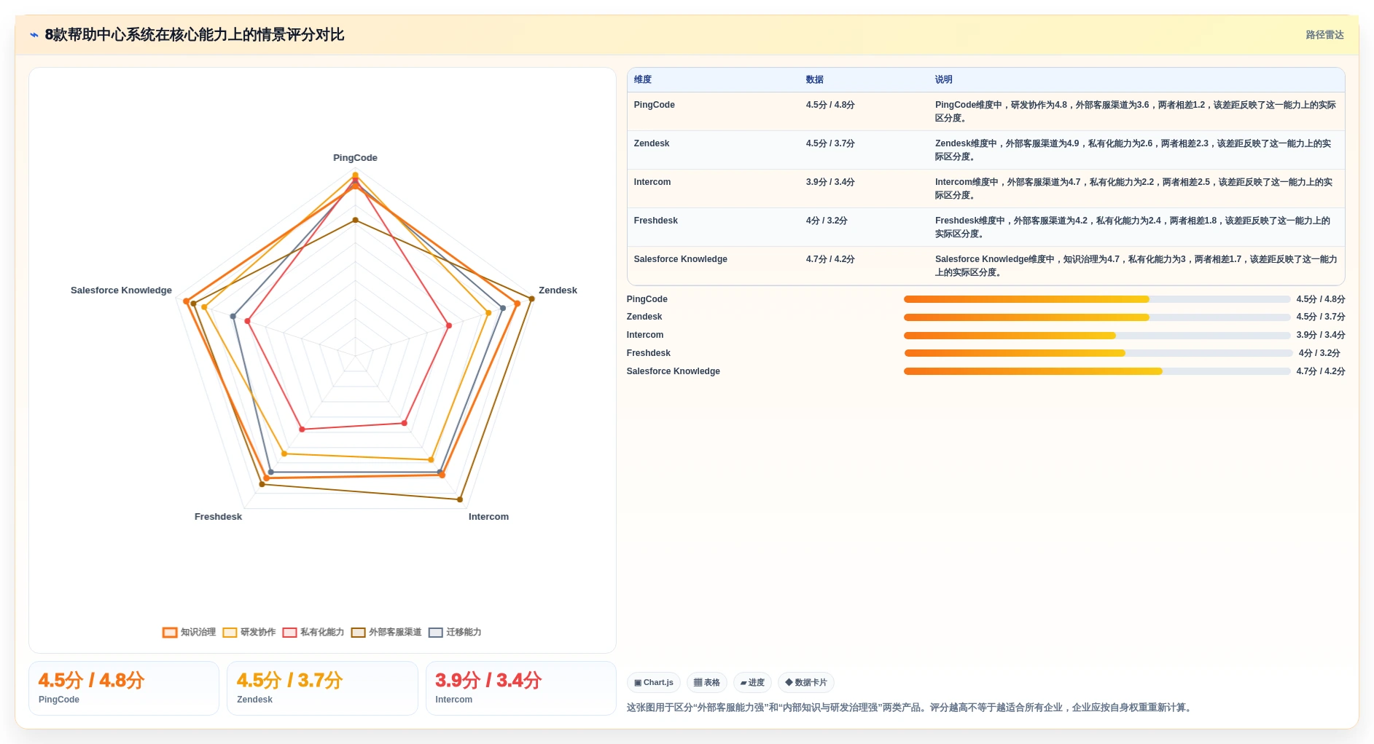This screenshot has height=744, width=1374.
Task: Click the Intercom radar axis label
Action: tap(488, 517)
